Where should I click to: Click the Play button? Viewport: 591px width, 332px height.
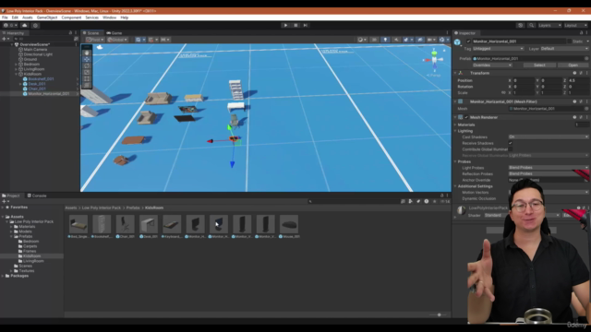285,25
